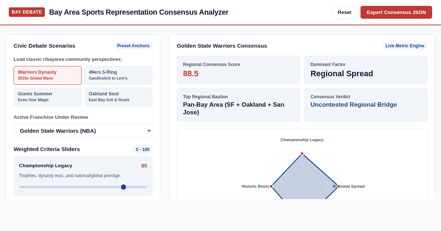Click the BAY DEBATE logo badge
441x231 pixels.
27,12
